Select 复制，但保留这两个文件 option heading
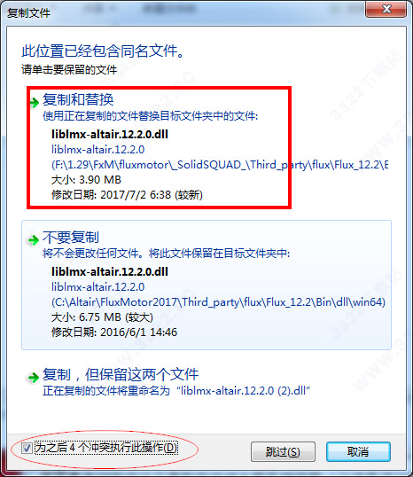The width and height of the screenshot is (413, 477). click(121, 374)
